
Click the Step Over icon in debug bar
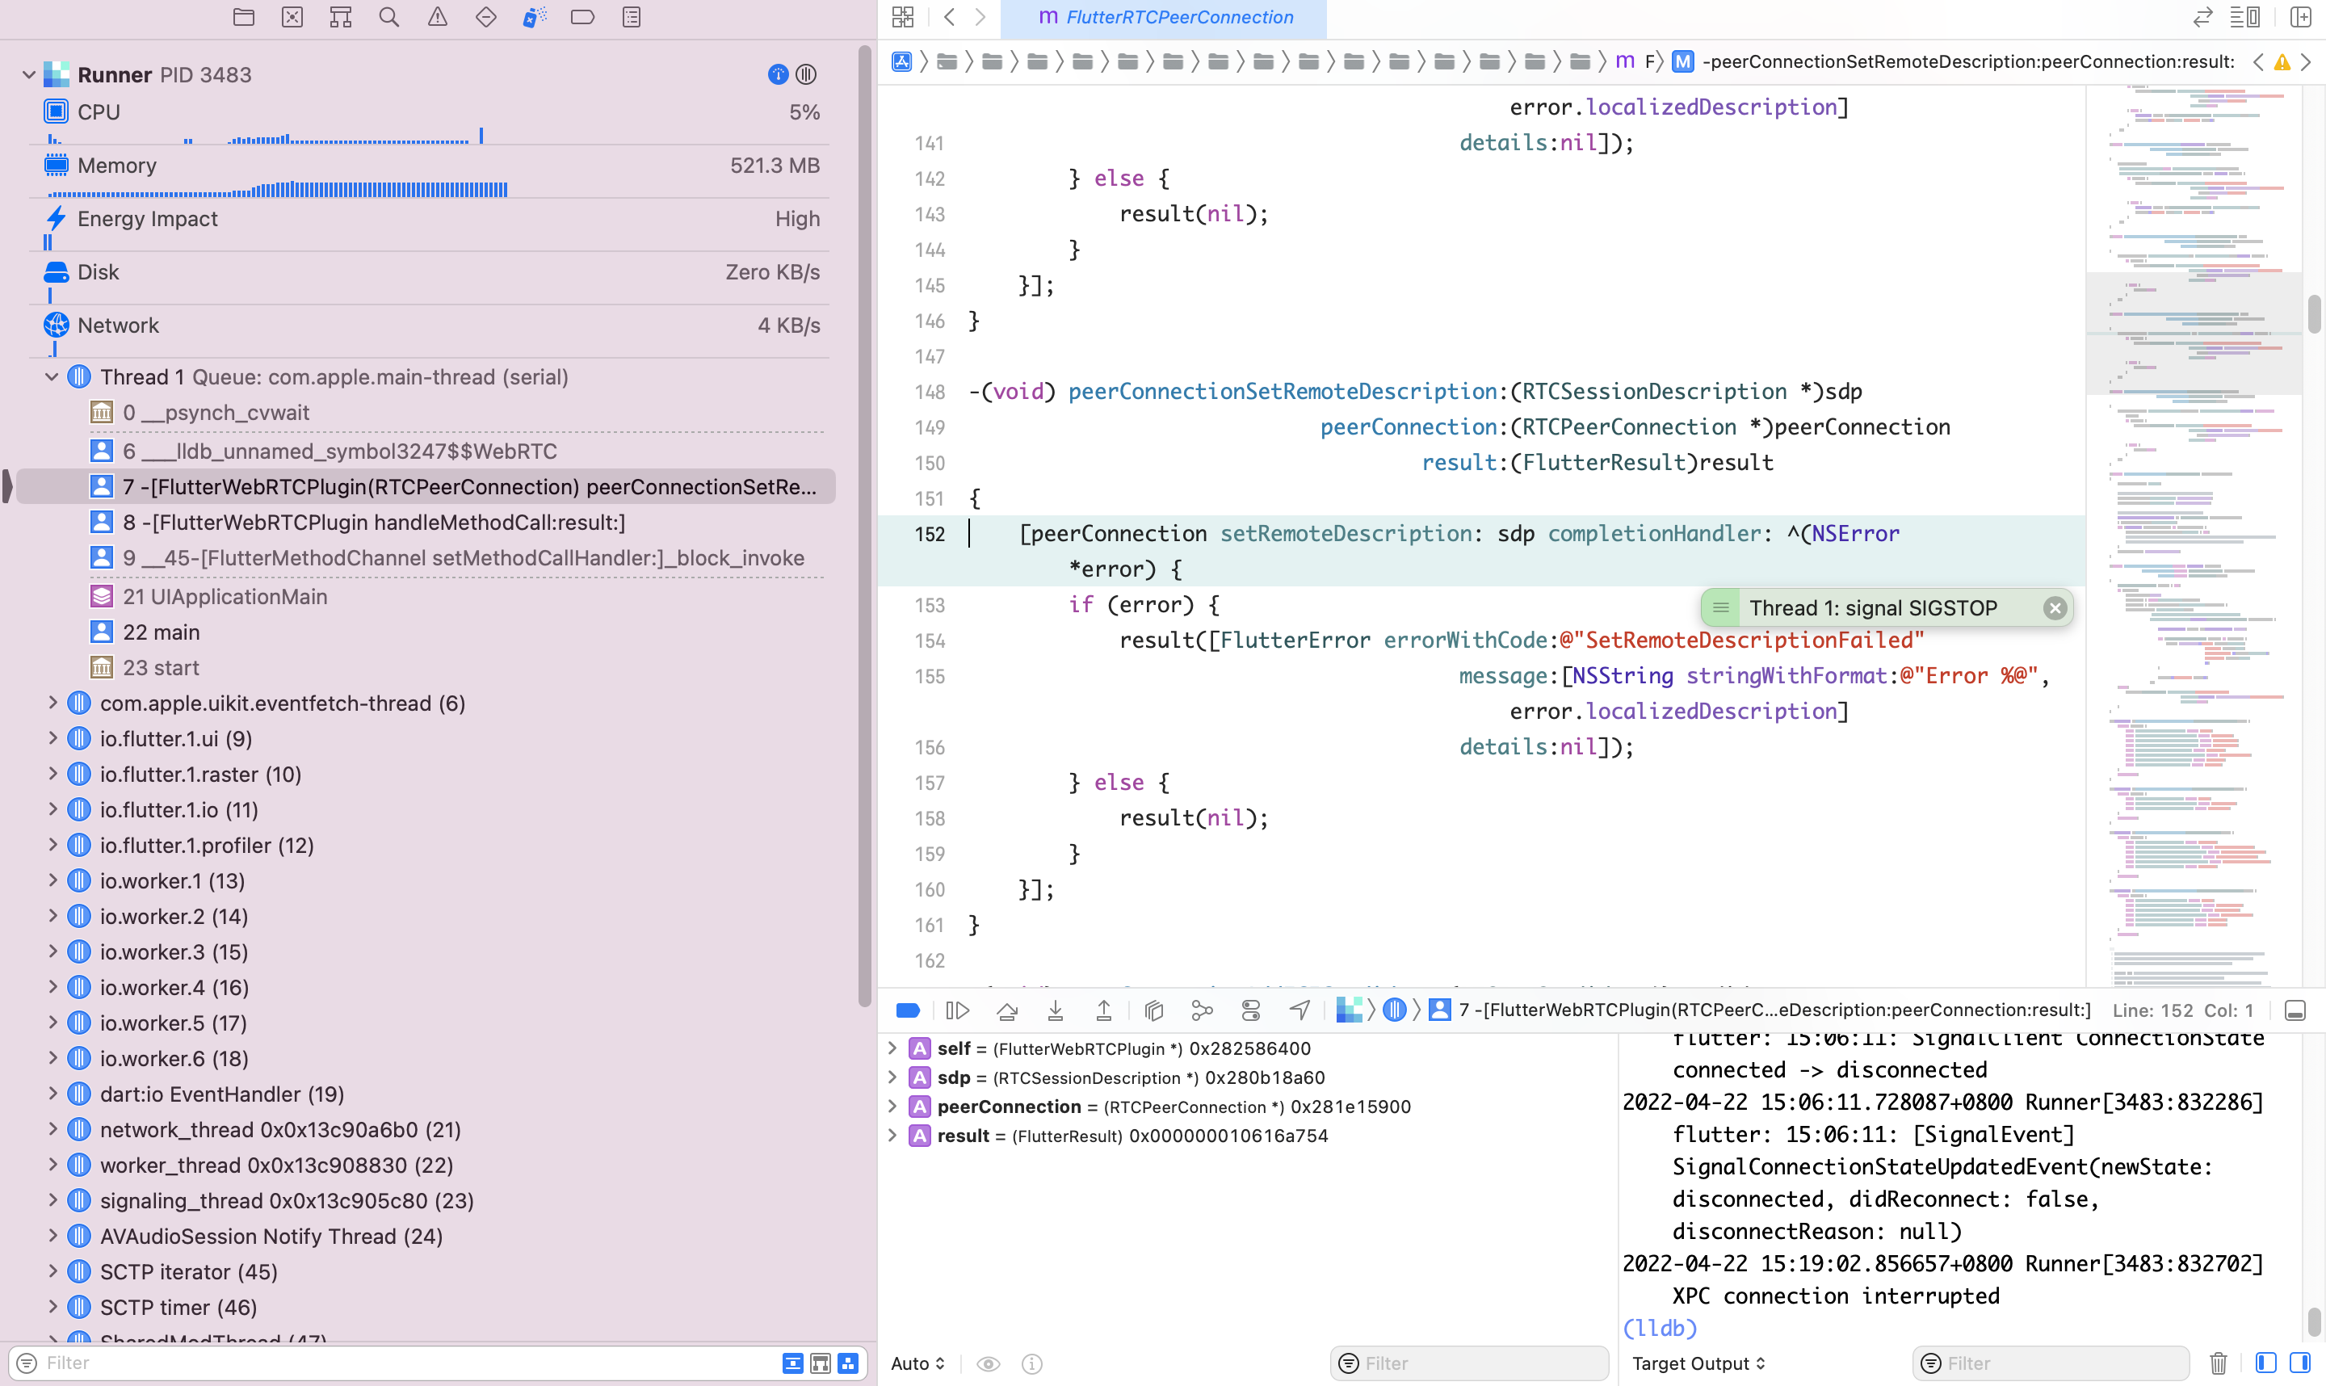pyautogui.click(x=1007, y=1010)
